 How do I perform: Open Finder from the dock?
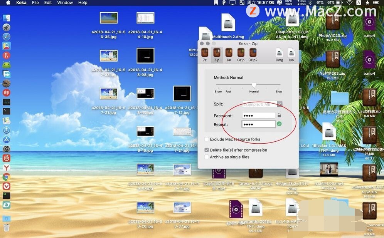pos(7,18)
